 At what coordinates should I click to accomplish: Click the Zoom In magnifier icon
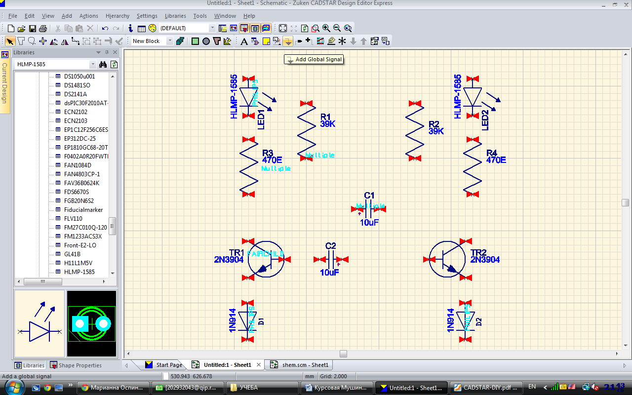326,29
